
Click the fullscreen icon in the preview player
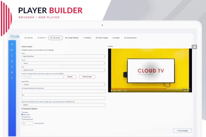(189, 91)
